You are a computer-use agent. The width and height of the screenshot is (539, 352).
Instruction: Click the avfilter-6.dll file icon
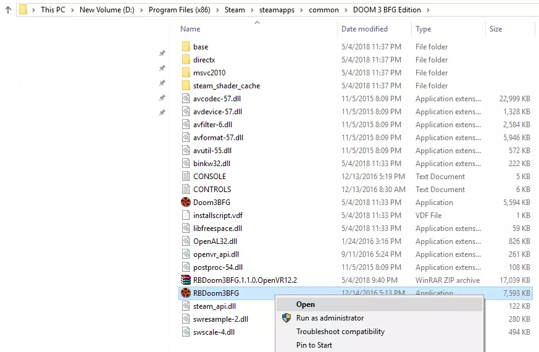tap(186, 125)
